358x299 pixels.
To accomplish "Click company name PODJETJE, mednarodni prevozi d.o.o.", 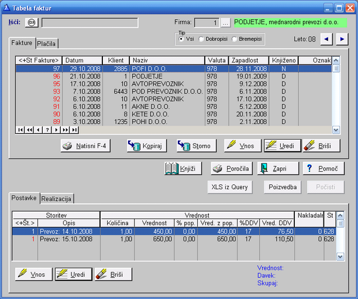I will (x=290, y=23).
